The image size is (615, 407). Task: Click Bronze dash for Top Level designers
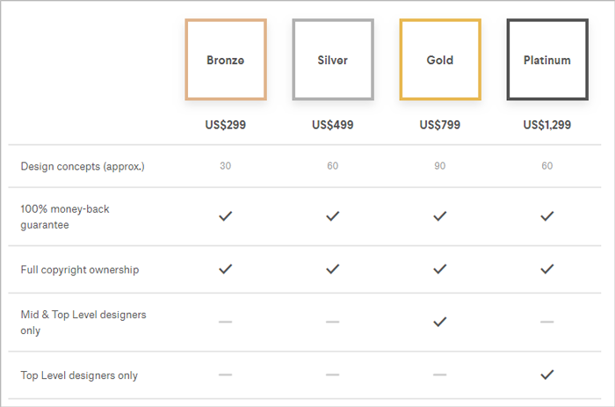(226, 375)
